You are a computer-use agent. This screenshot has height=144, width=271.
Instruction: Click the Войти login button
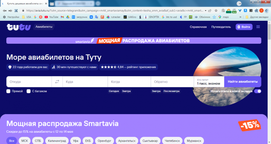point(244,27)
